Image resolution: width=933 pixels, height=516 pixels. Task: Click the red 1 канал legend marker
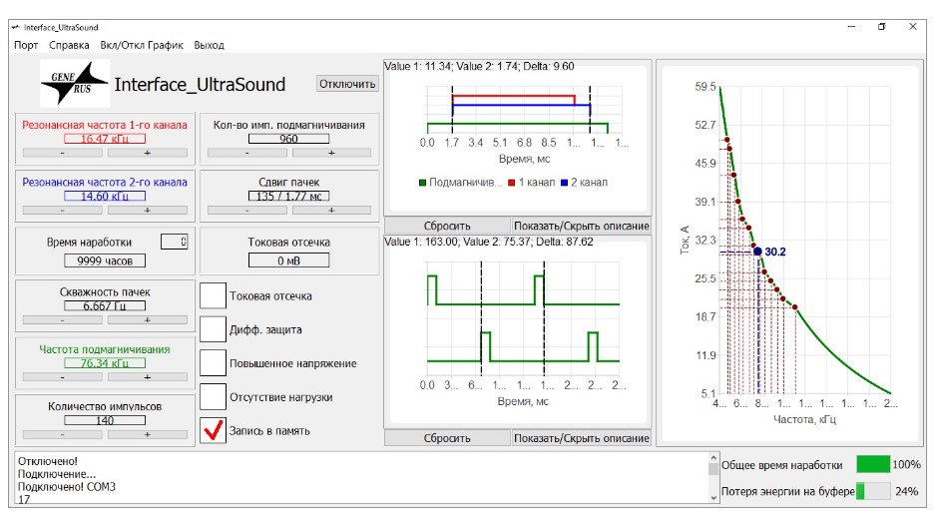point(512,183)
